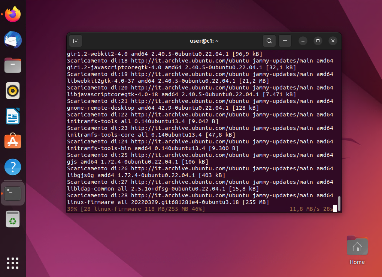Click the terminal cursor block
The image size is (382, 277).
335,208
